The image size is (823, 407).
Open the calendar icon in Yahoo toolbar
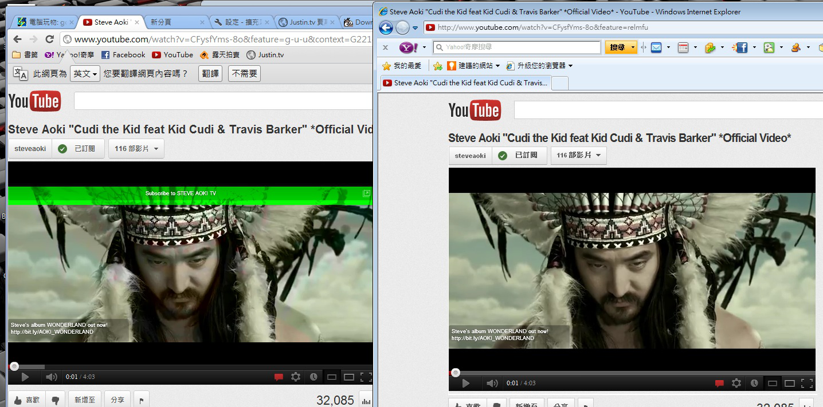click(x=683, y=48)
